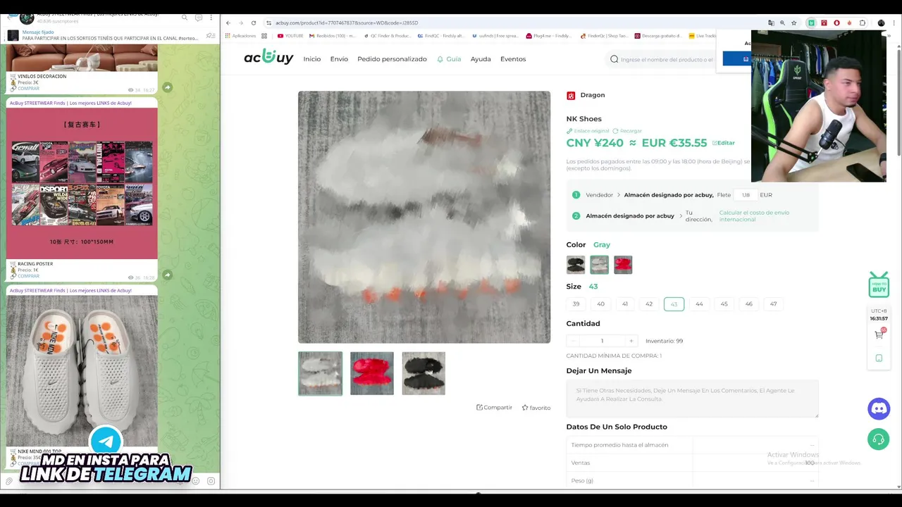902x507 pixels.
Task: Select size 40
Action: tap(600, 304)
